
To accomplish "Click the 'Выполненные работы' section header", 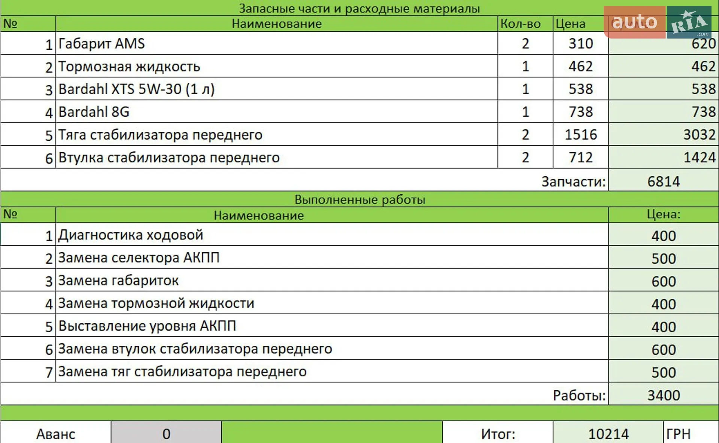I will pyautogui.click(x=359, y=199).
